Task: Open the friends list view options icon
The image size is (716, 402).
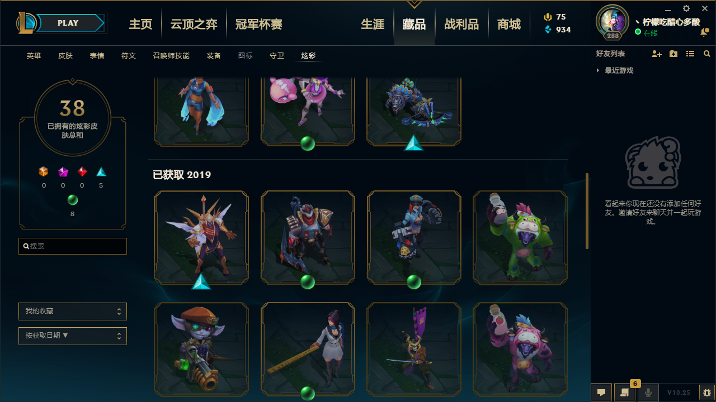Action: (x=690, y=54)
